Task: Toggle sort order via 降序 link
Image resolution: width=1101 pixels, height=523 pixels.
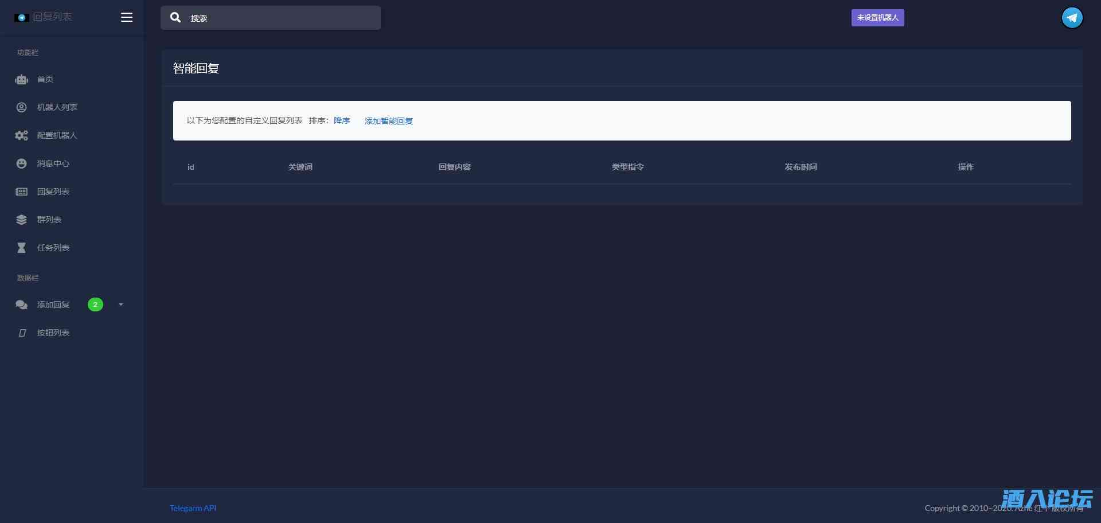Action: [x=342, y=120]
